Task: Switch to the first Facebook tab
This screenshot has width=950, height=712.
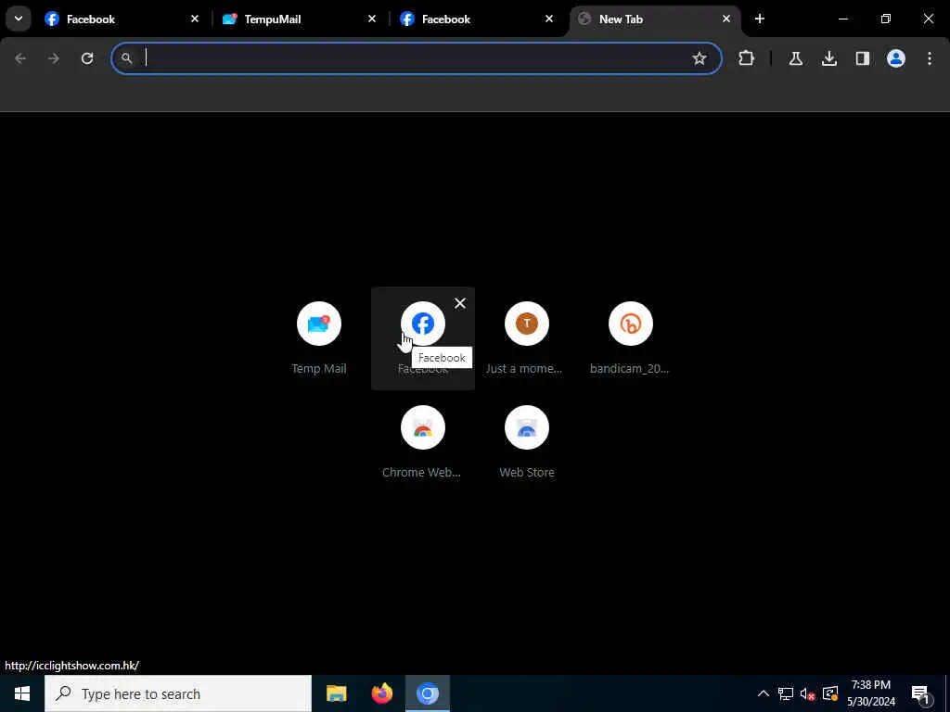Action: (x=122, y=19)
